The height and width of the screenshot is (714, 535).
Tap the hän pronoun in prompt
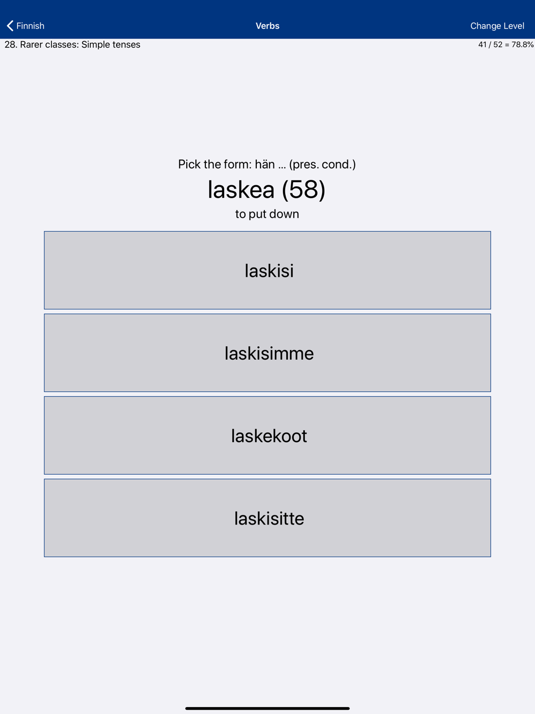265,164
